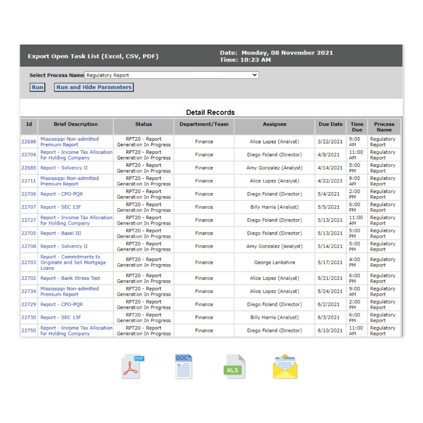Select Amy Gonzalez (Analyst) in row 22685
This screenshot has width=423, height=423.
(275, 168)
